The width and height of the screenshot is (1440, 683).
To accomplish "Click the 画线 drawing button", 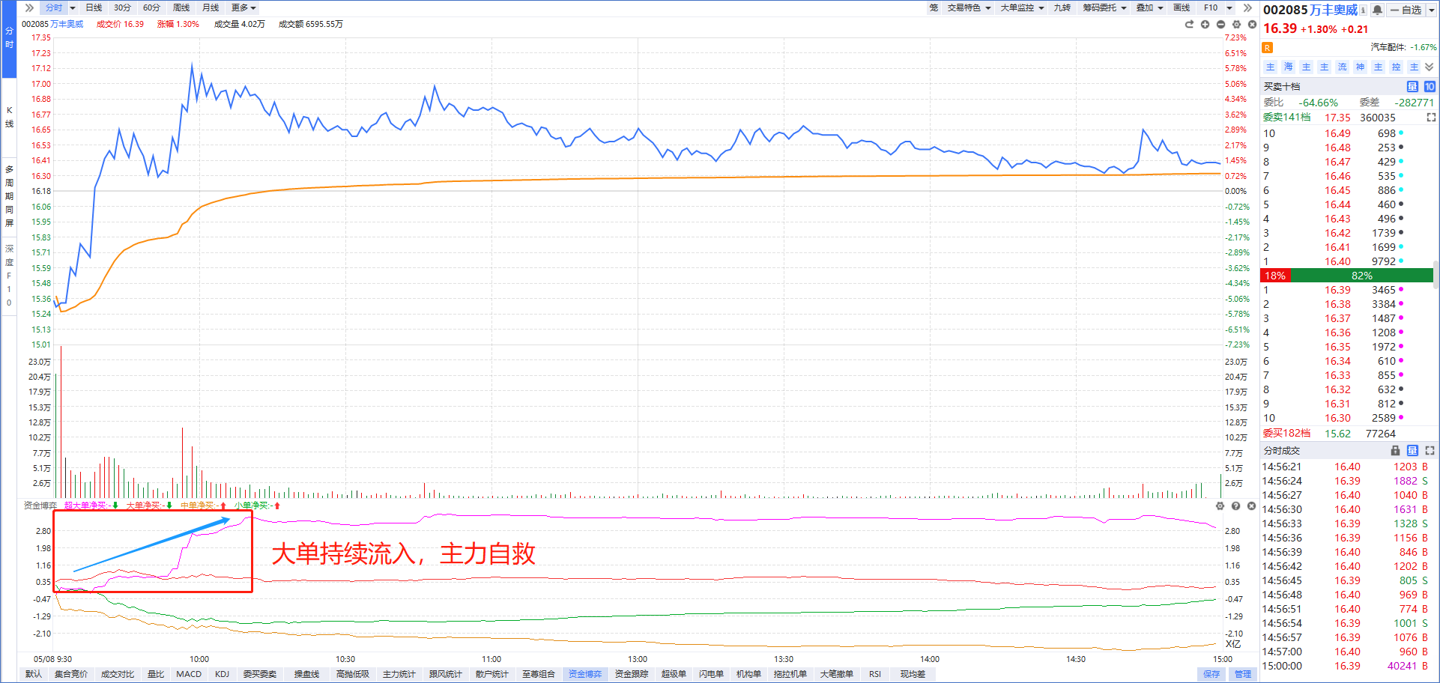I will [x=1182, y=7].
